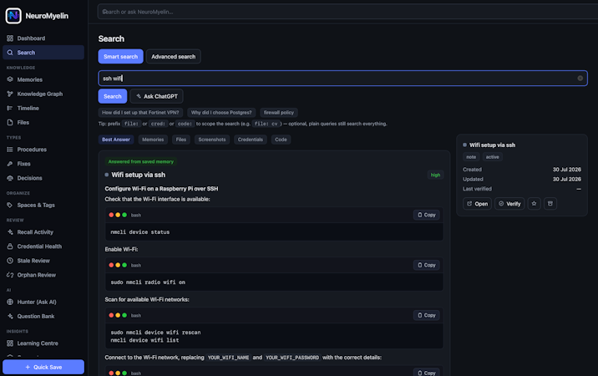The image size is (598, 376).
Task: Open the Learning Centre
Action: (x=43, y=343)
